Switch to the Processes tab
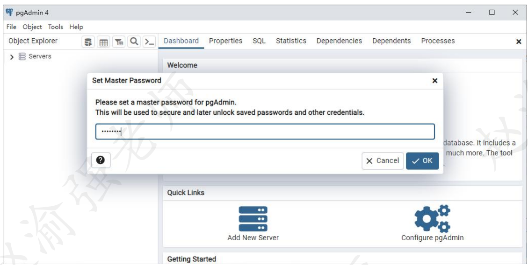The height and width of the screenshot is (265, 528). [438, 41]
